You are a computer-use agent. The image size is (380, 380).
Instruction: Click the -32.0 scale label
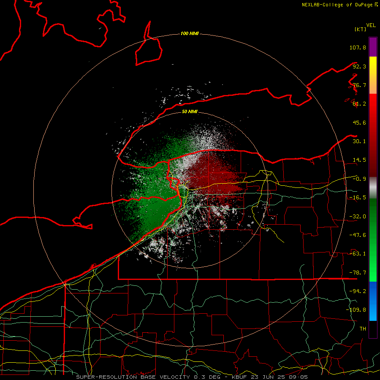tap(358, 217)
